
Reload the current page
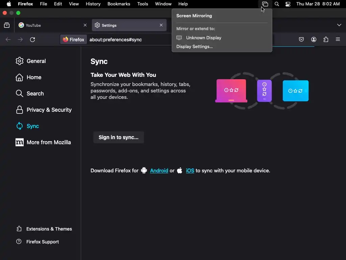[32, 40]
